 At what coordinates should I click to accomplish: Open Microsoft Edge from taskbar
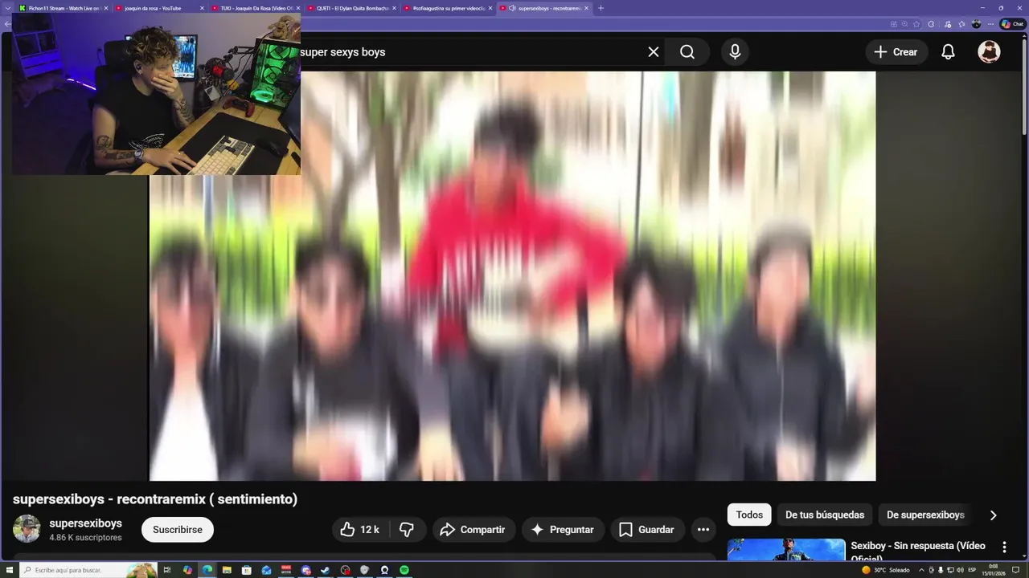click(x=207, y=570)
